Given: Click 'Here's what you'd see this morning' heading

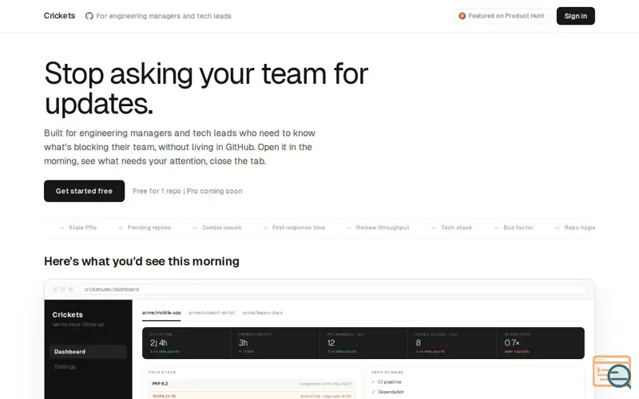Looking at the screenshot, I should pyautogui.click(x=141, y=262).
